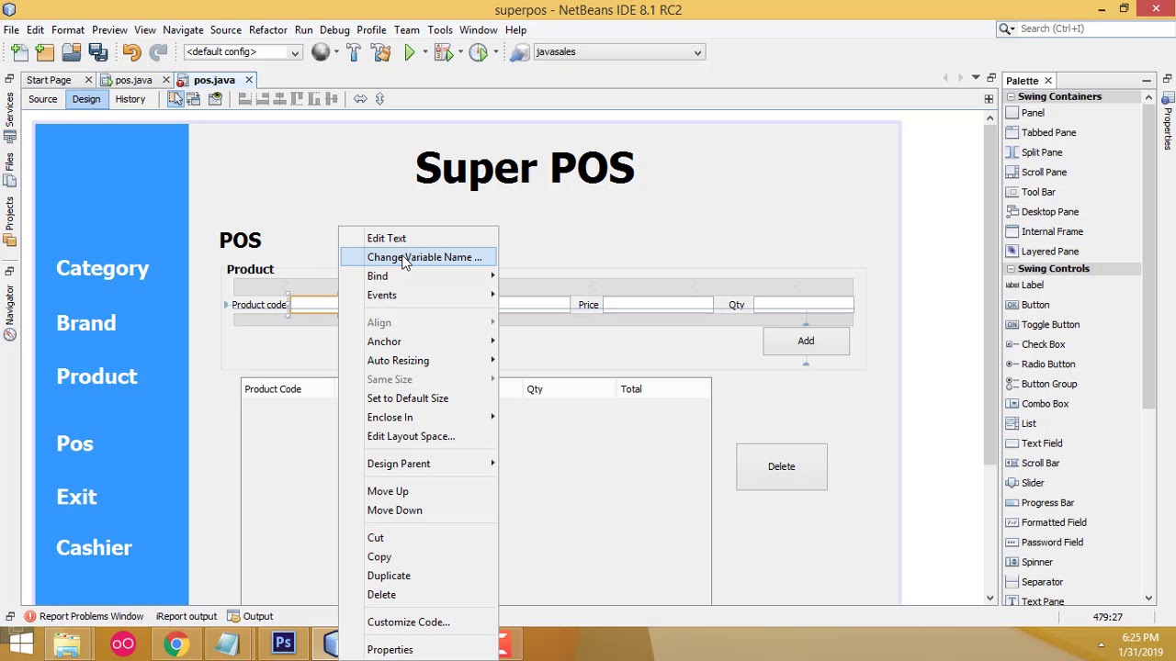Switch to the Start Page tab

(x=49, y=80)
